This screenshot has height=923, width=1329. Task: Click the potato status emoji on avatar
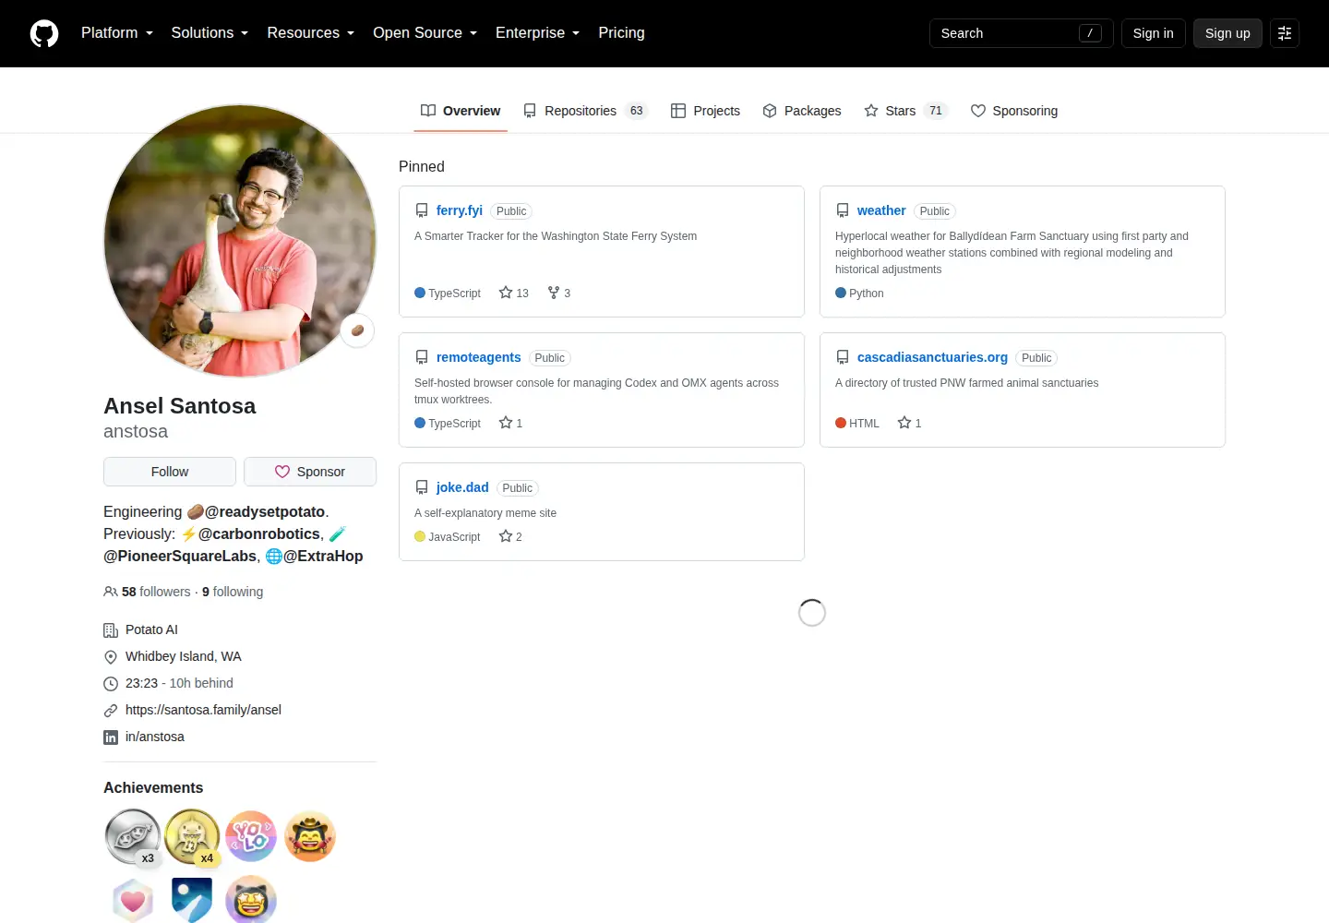coord(357,330)
